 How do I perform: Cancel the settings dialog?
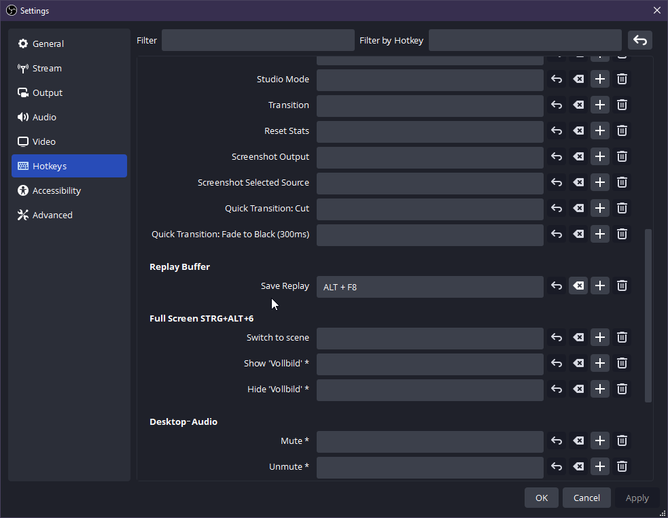tap(586, 498)
